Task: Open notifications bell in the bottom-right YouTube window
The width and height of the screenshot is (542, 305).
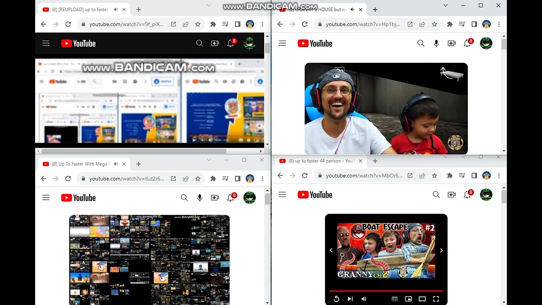Action: coord(467,194)
